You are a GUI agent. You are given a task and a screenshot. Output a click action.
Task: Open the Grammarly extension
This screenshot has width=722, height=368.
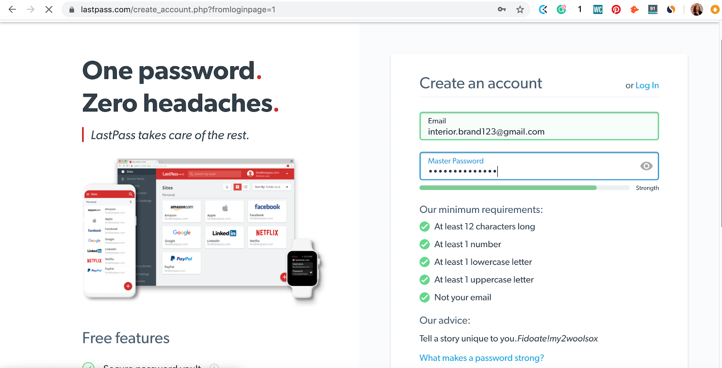(x=562, y=9)
